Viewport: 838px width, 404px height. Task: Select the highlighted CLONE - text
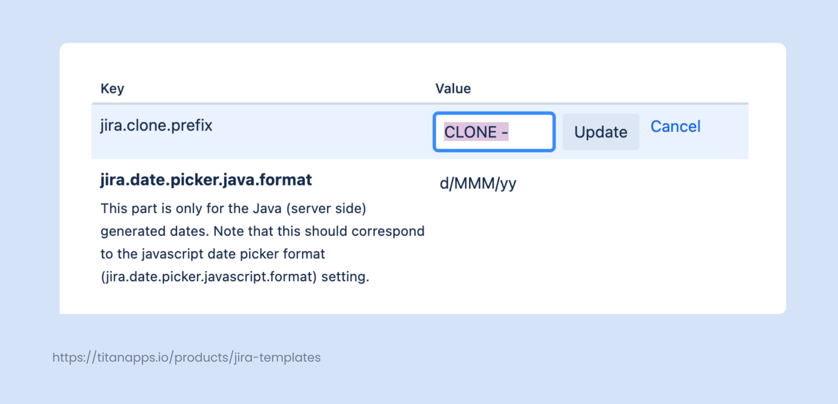477,132
